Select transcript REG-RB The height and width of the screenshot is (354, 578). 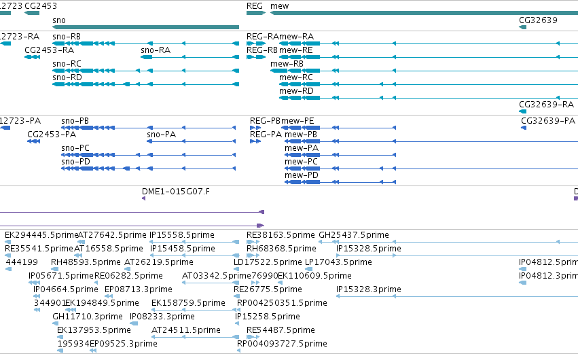[256, 57]
